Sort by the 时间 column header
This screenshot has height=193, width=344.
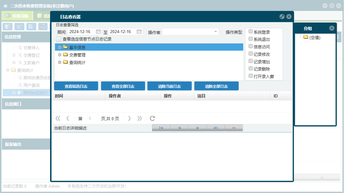coord(79,96)
